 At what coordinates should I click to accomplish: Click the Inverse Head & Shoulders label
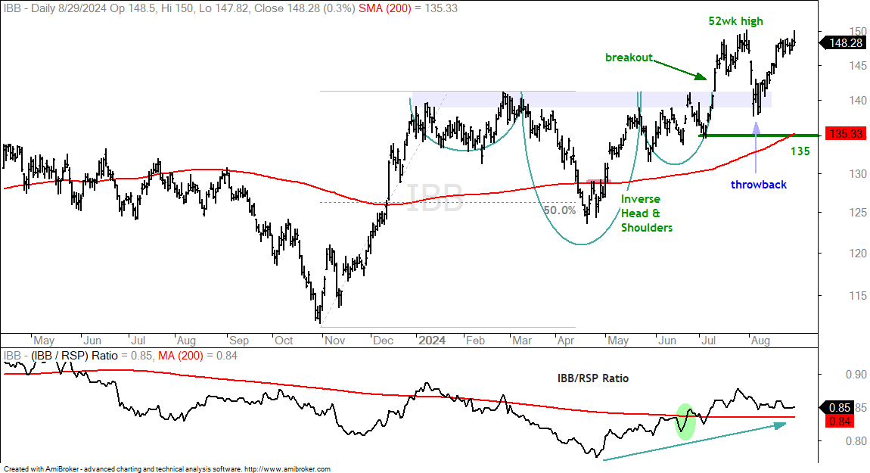tap(646, 213)
